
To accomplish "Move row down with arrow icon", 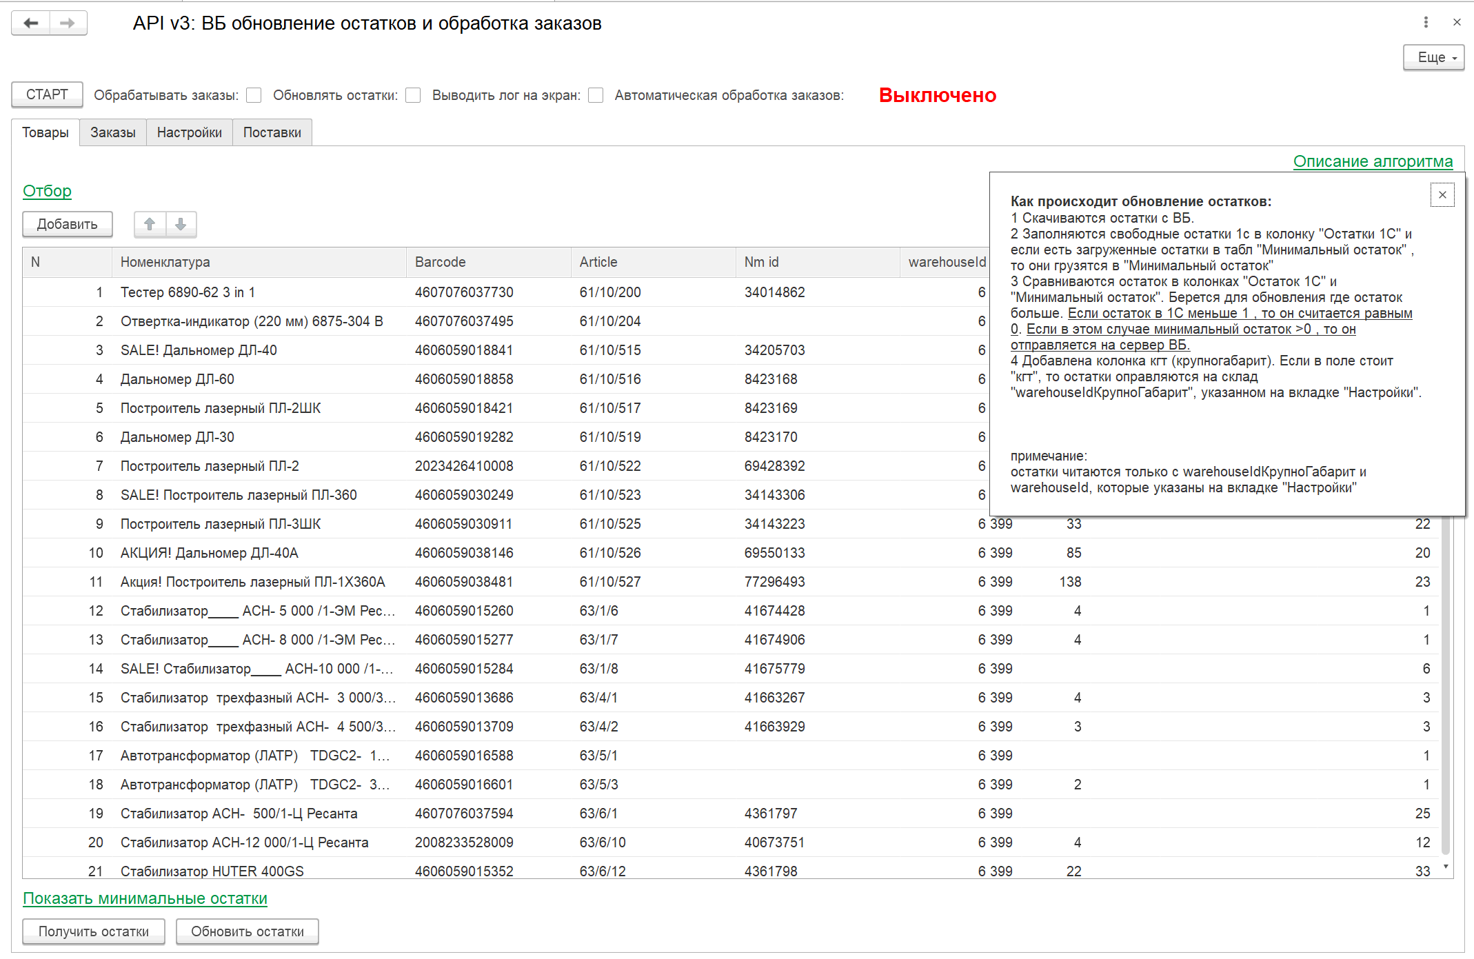I will tap(181, 224).
